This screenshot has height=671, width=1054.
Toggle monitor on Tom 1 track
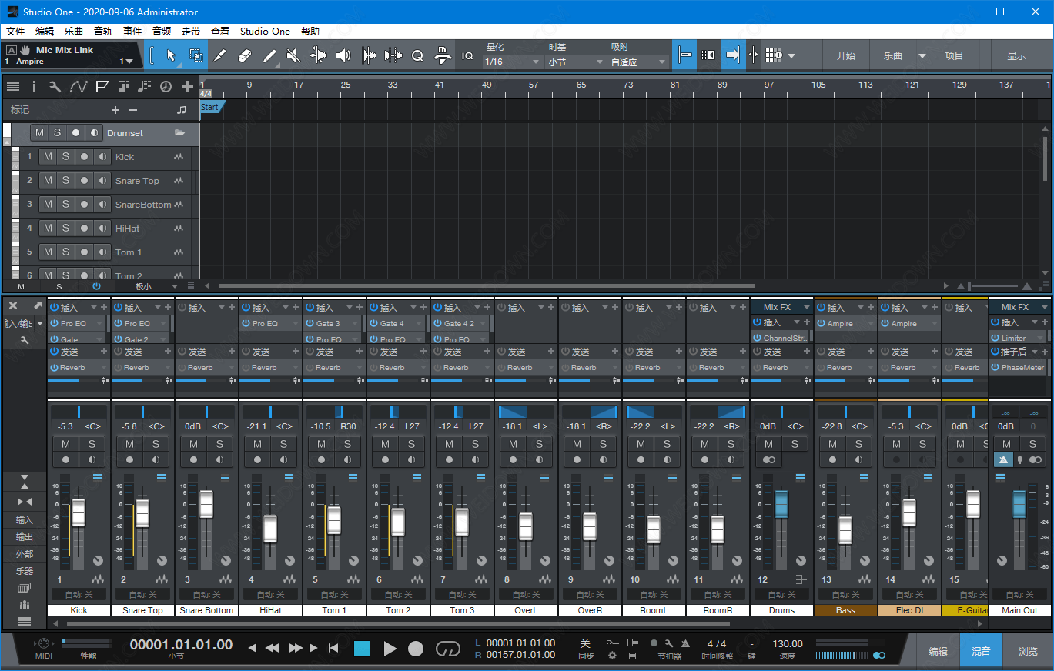102,252
